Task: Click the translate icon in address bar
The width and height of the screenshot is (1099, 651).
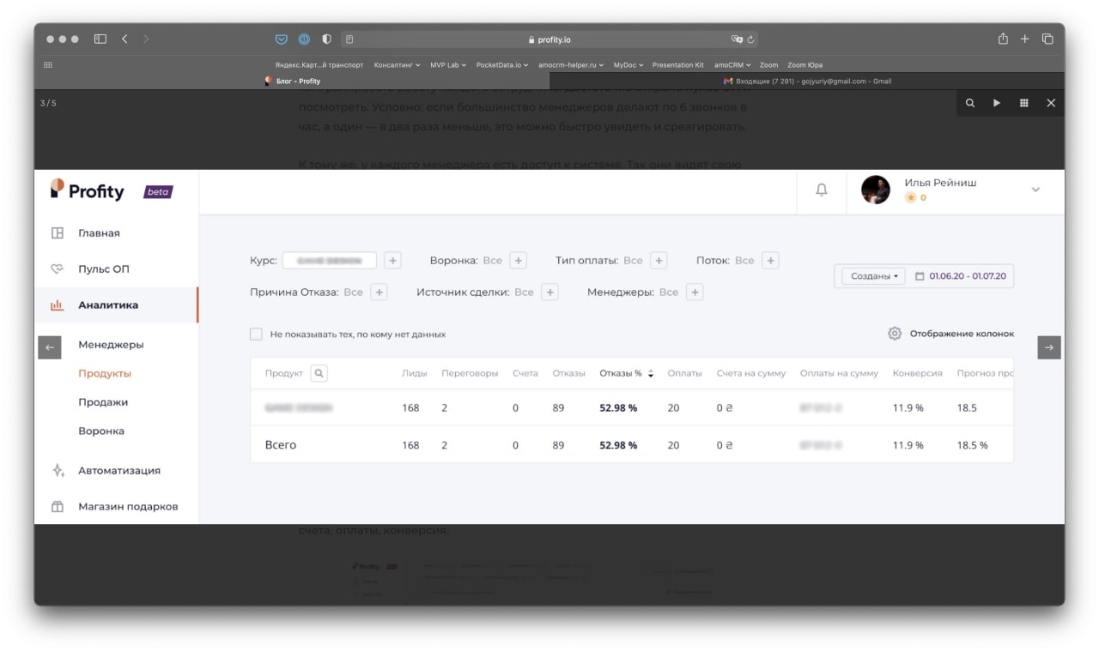Action: (736, 39)
